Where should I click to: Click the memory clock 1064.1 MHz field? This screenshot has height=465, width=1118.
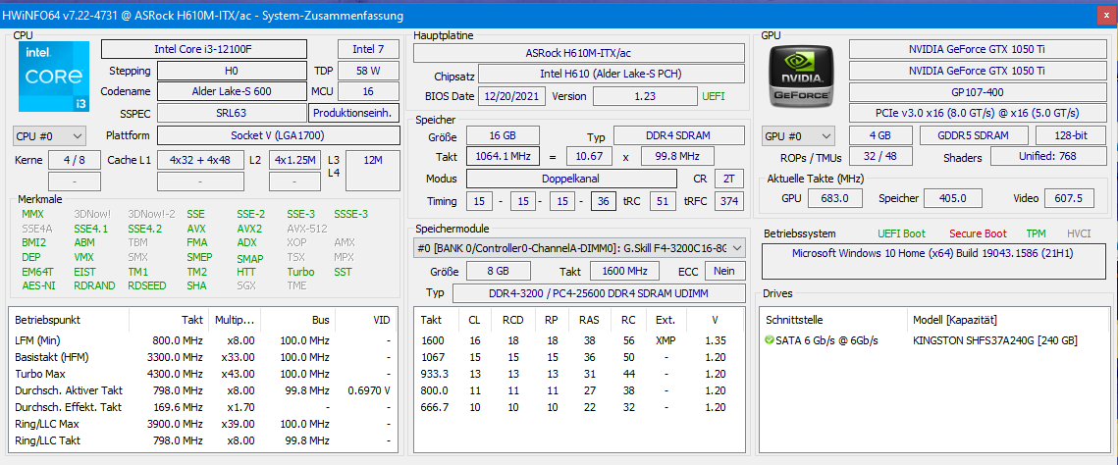pos(503,156)
